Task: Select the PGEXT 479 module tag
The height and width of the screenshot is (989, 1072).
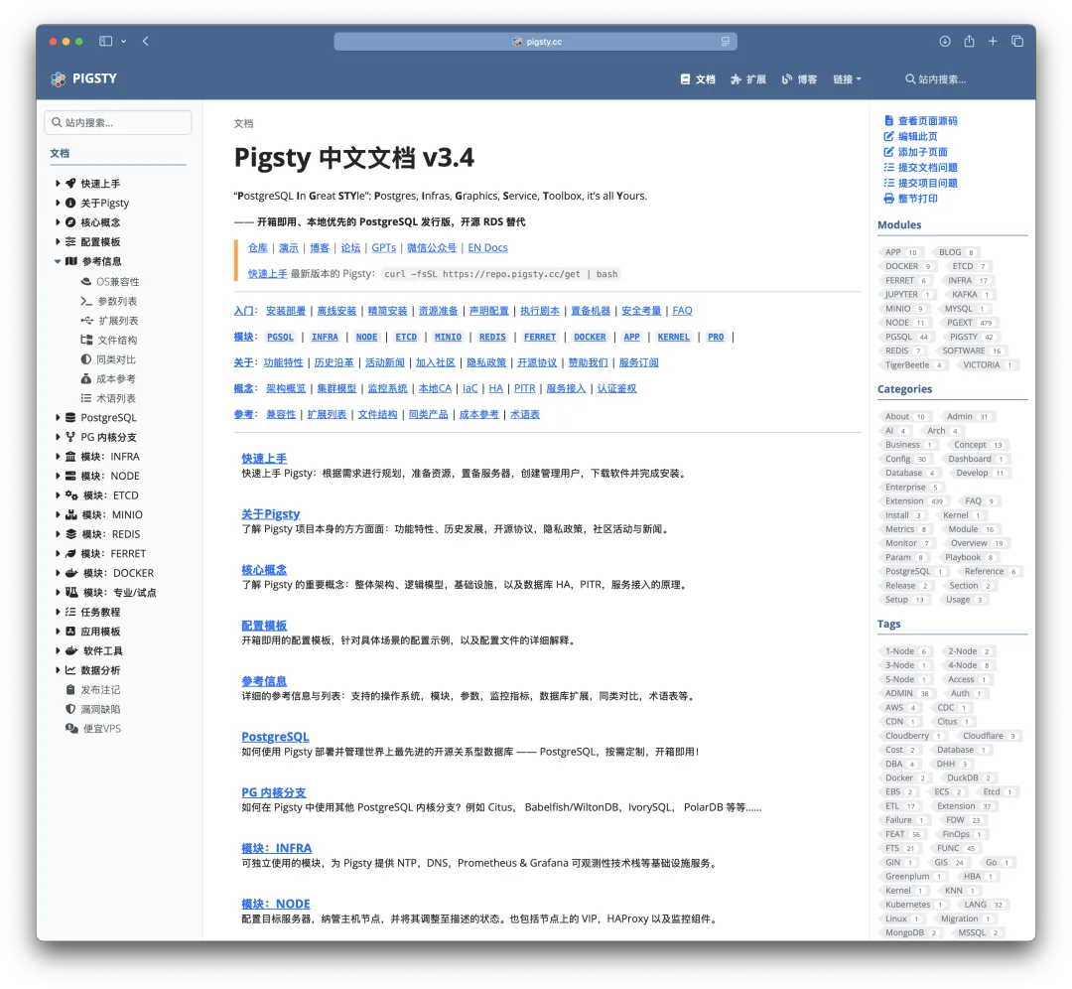Action: [x=968, y=323]
